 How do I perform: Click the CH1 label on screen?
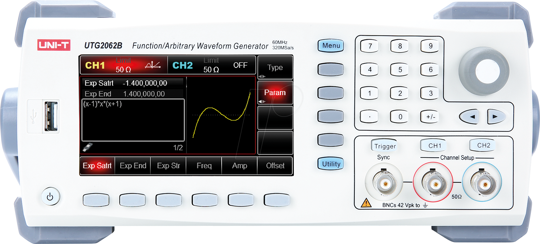(x=95, y=65)
